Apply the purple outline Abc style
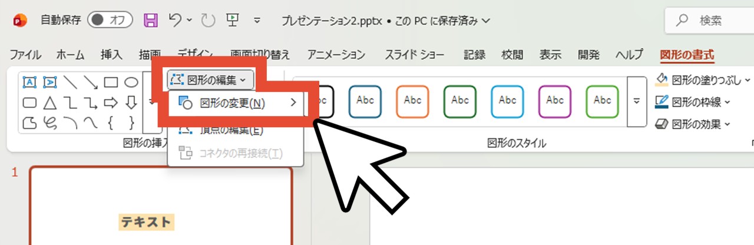Image resolution: width=754 pixels, height=245 pixels. pos(555,101)
